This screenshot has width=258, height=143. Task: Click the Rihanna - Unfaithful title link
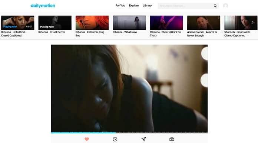[14, 34]
